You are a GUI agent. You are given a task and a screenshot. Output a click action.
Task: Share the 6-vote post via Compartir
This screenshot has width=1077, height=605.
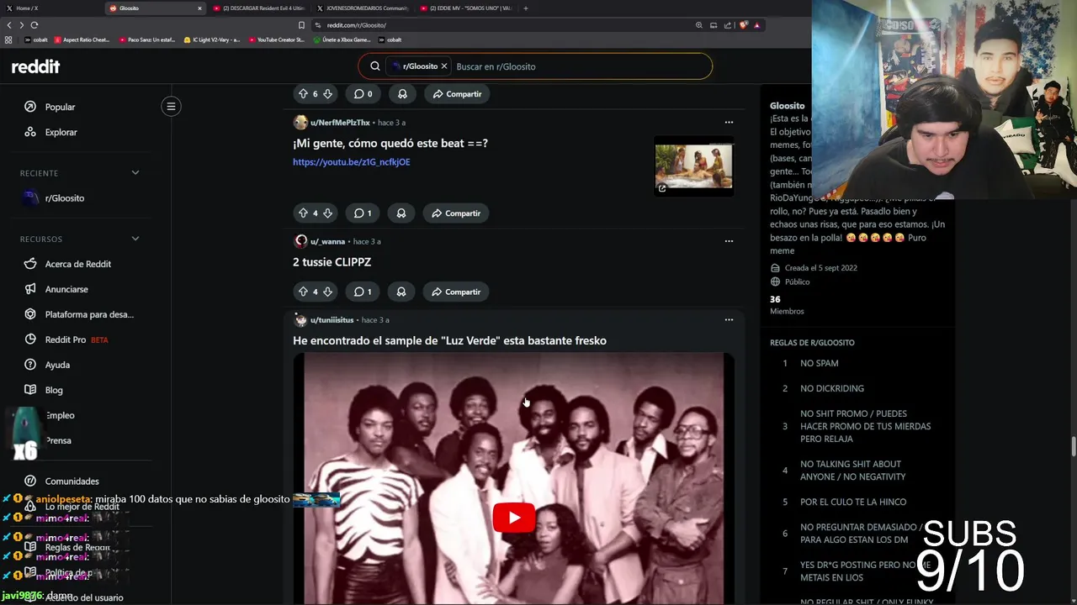tap(457, 94)
